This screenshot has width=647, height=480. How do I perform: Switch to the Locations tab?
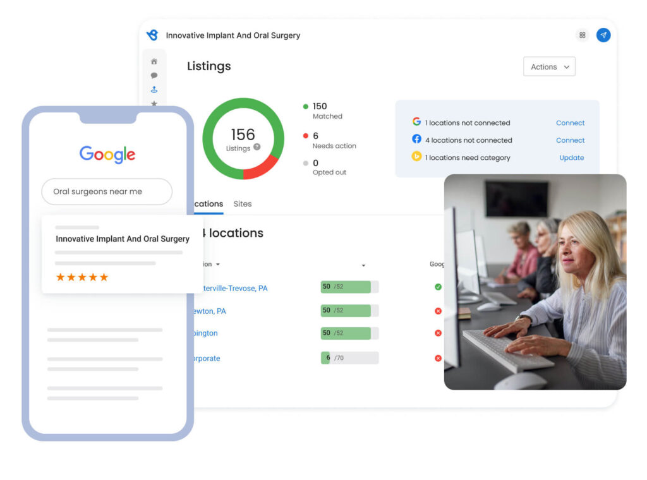click(x=209, y=204)
